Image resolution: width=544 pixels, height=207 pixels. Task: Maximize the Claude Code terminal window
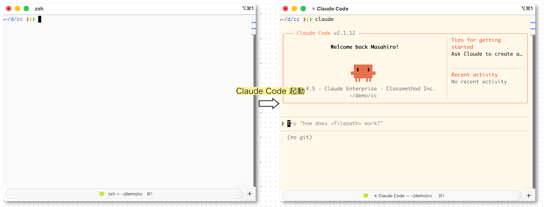click(303, 9)
